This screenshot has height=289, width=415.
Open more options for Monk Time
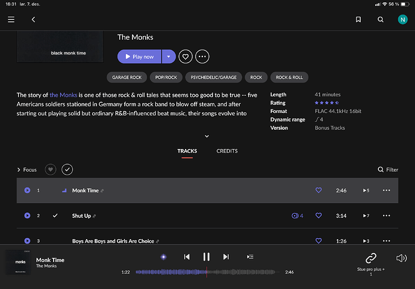(386, 190)
